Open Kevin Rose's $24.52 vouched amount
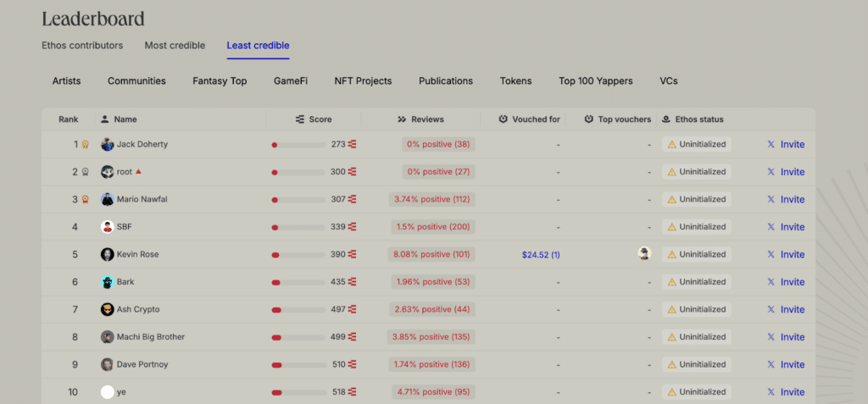The height and width of the screenshot is (404, 868). click(541, 255)
